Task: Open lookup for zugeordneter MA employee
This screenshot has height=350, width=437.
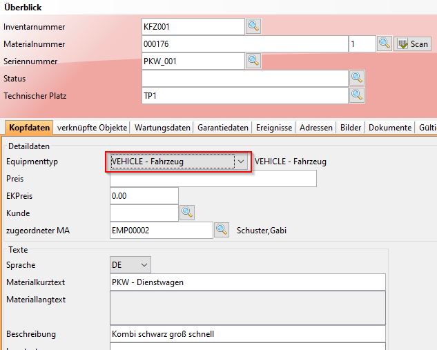Action: pos(222,230)
